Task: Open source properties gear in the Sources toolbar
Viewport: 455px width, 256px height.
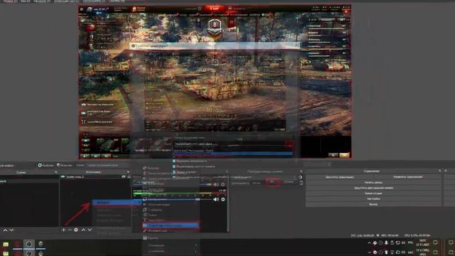Action: pos(76,230)
